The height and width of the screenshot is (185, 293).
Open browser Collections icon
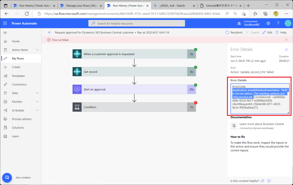265,14
